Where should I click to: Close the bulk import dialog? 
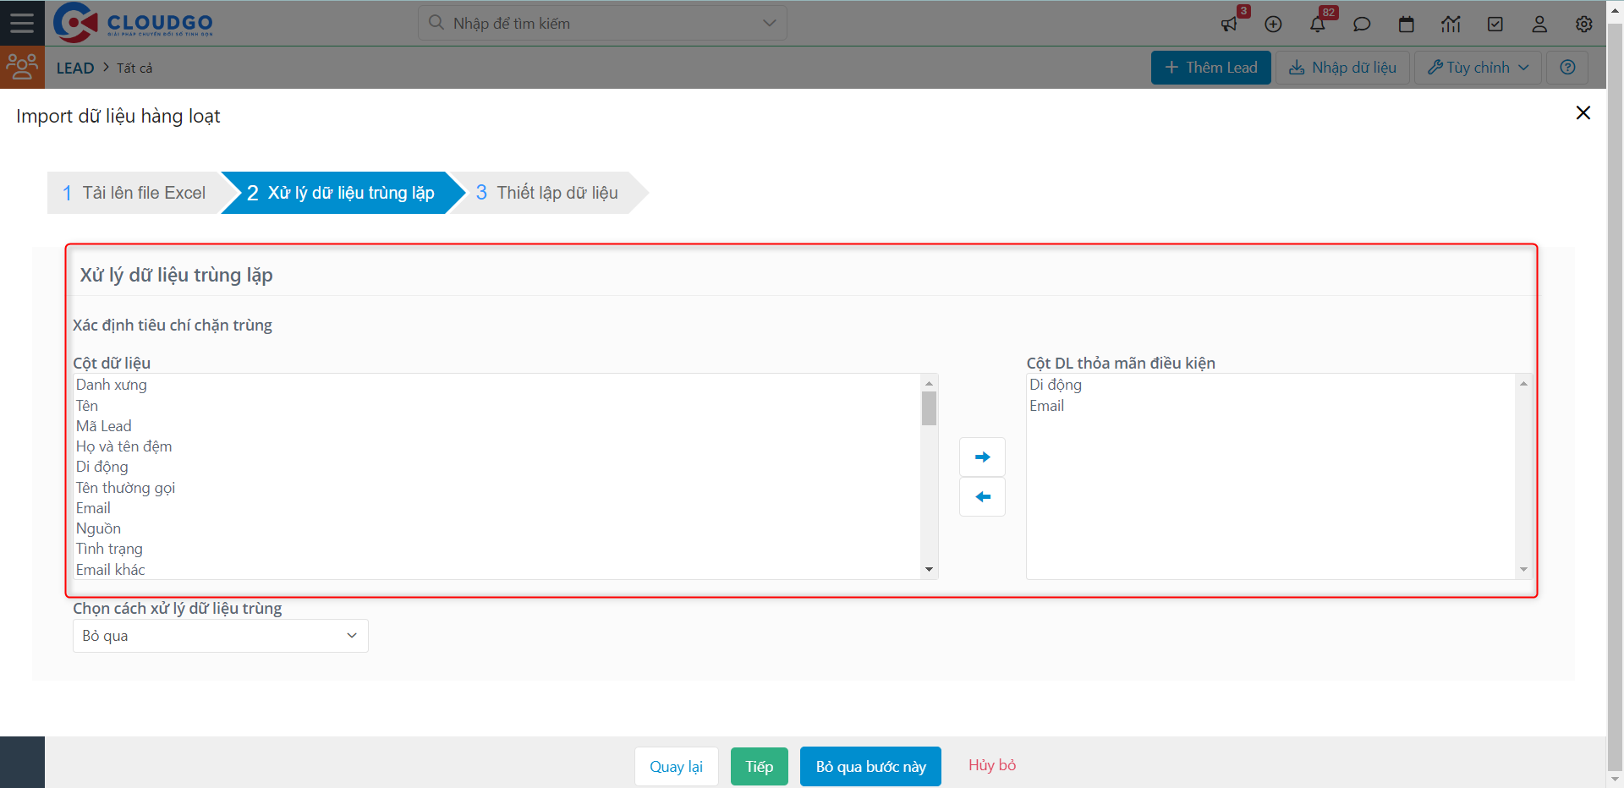(x=1583, y=113)
